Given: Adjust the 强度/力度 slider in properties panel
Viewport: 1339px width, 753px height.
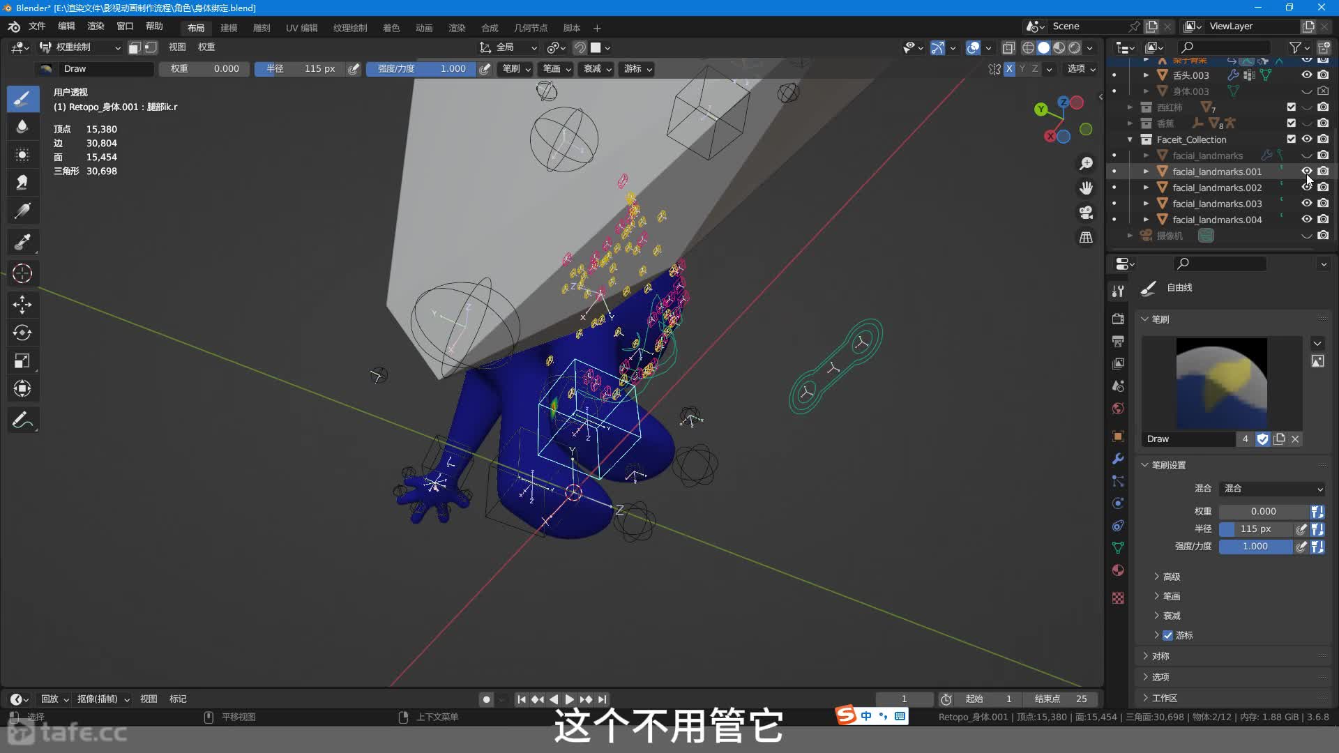Looking at the screenshot, I should (x=1255, y=547).
